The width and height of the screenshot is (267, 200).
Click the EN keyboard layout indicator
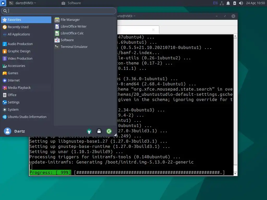(x=215, y=3)
